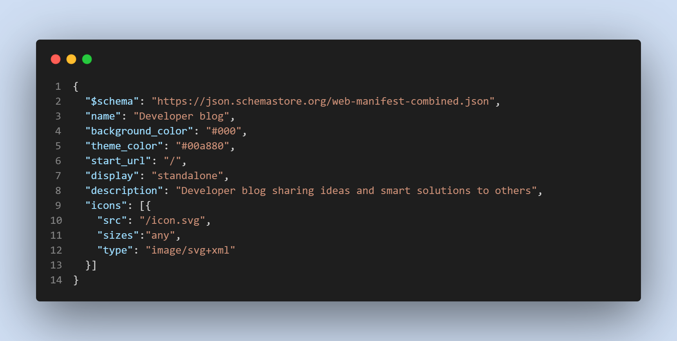Click the "/icon.svg" src value

click(172, 221)
